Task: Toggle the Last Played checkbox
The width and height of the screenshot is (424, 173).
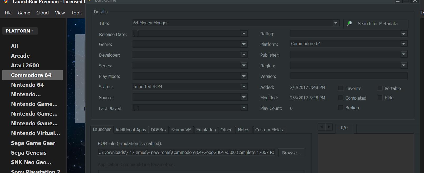Action: 136,107
